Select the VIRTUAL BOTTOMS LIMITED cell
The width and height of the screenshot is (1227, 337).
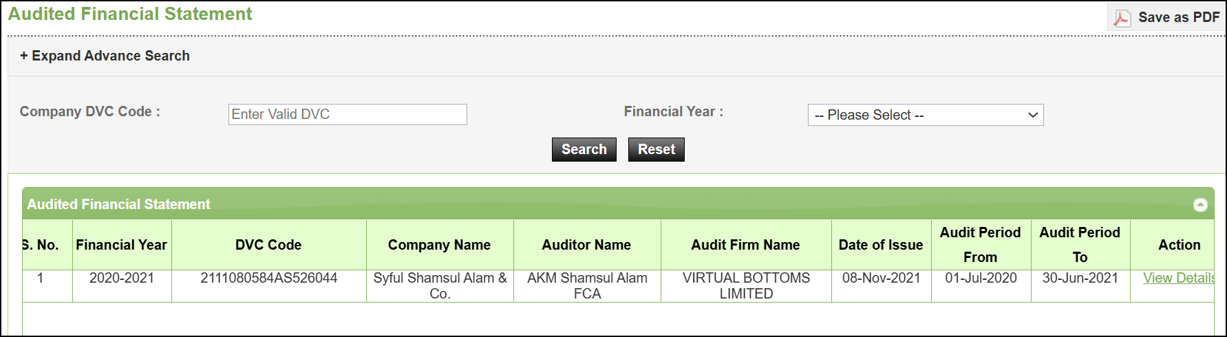(746, 285)
